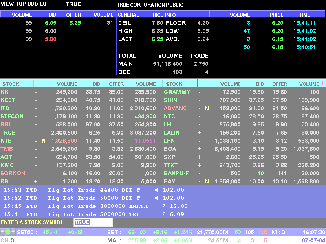Open the PRICE INFO header tab
This screenshot has height=244, width=326.
pos(162,15)
